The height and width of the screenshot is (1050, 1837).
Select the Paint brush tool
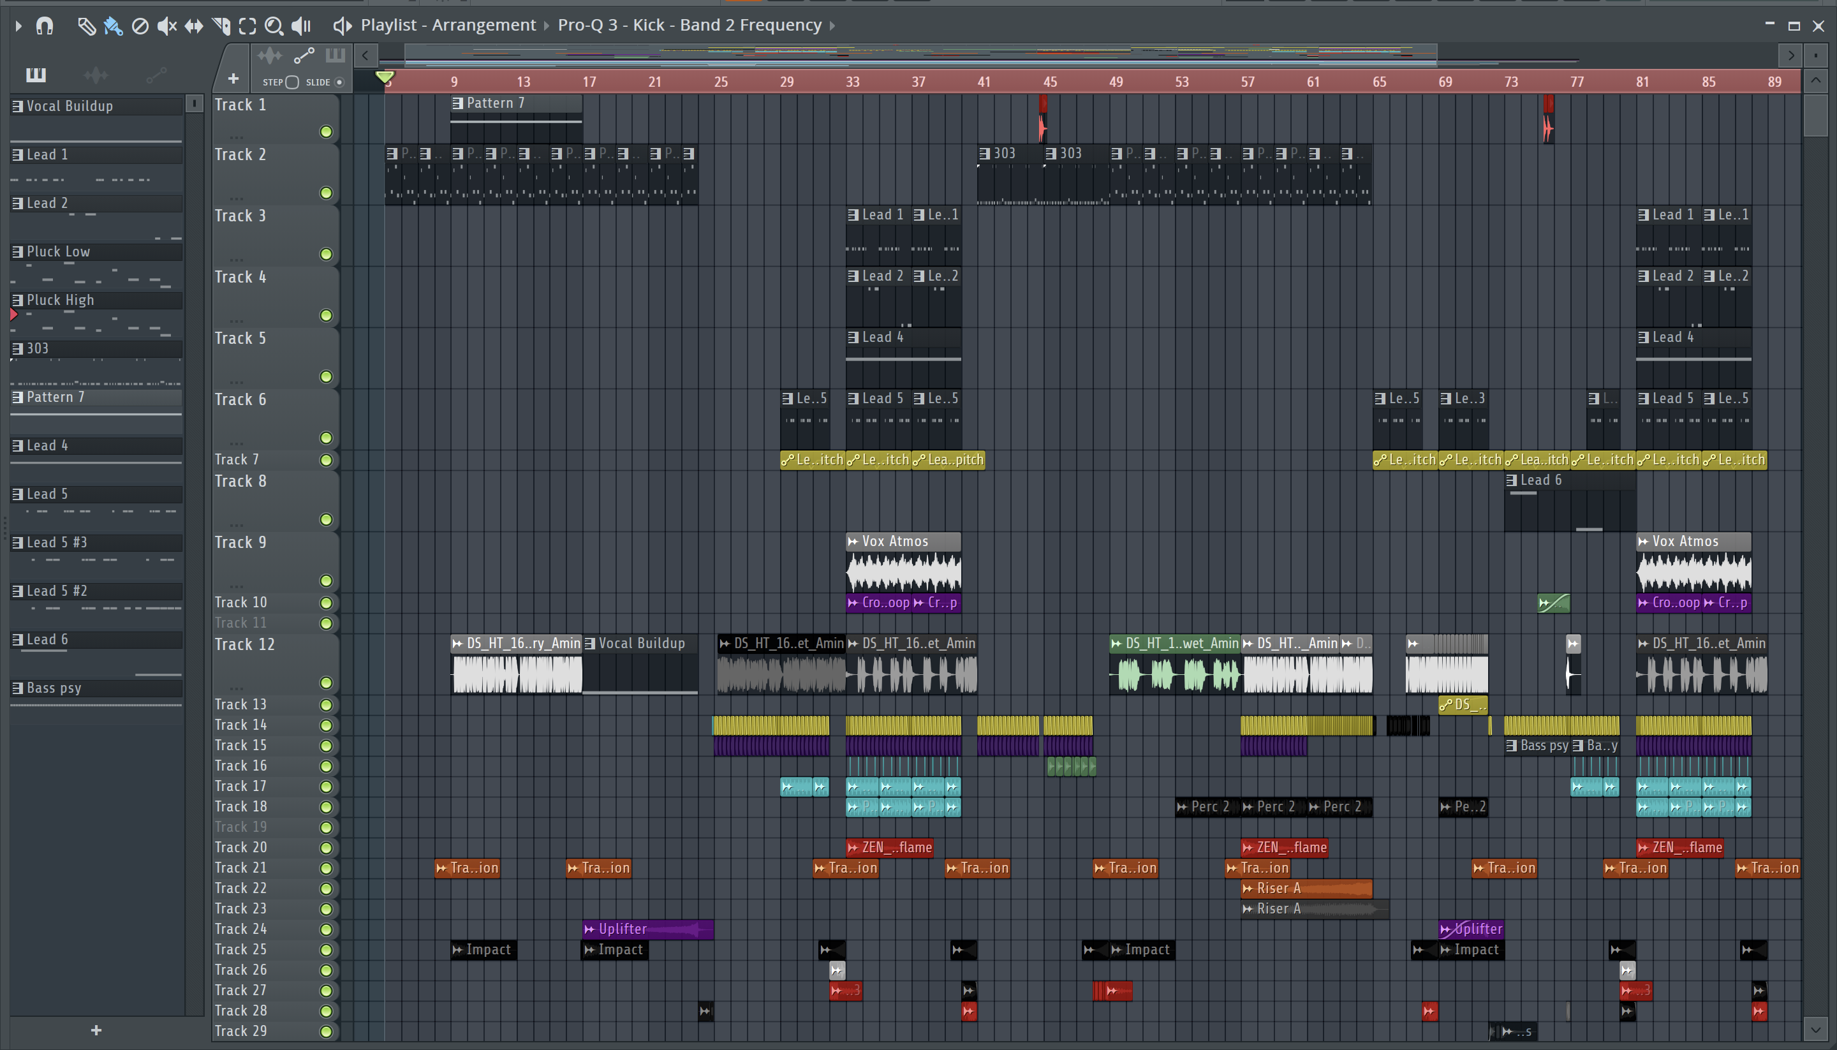pos(113,26)
